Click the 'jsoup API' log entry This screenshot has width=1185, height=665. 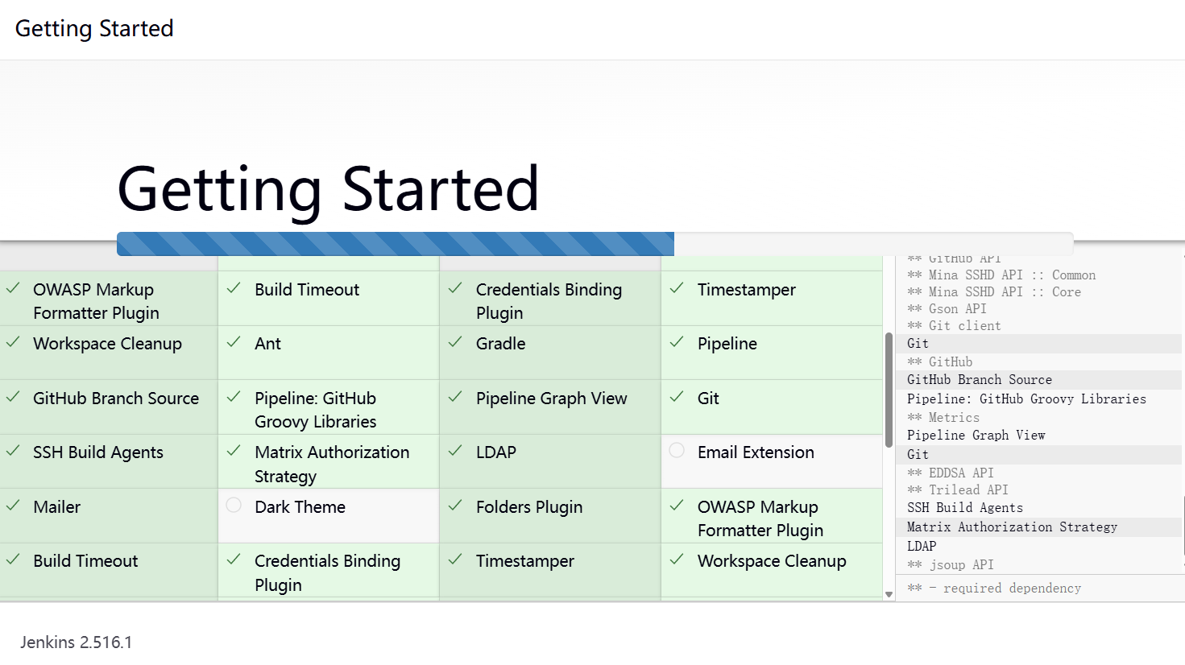(951, 565)
